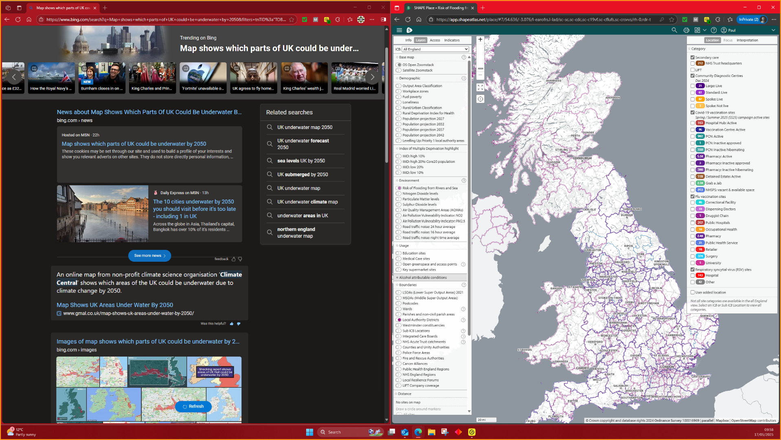
Task: Open File Explorer from the taskbar
Action: [x=431, y=432]
